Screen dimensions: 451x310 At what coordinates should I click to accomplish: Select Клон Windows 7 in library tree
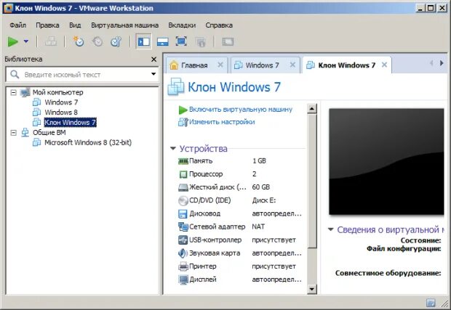70,122
